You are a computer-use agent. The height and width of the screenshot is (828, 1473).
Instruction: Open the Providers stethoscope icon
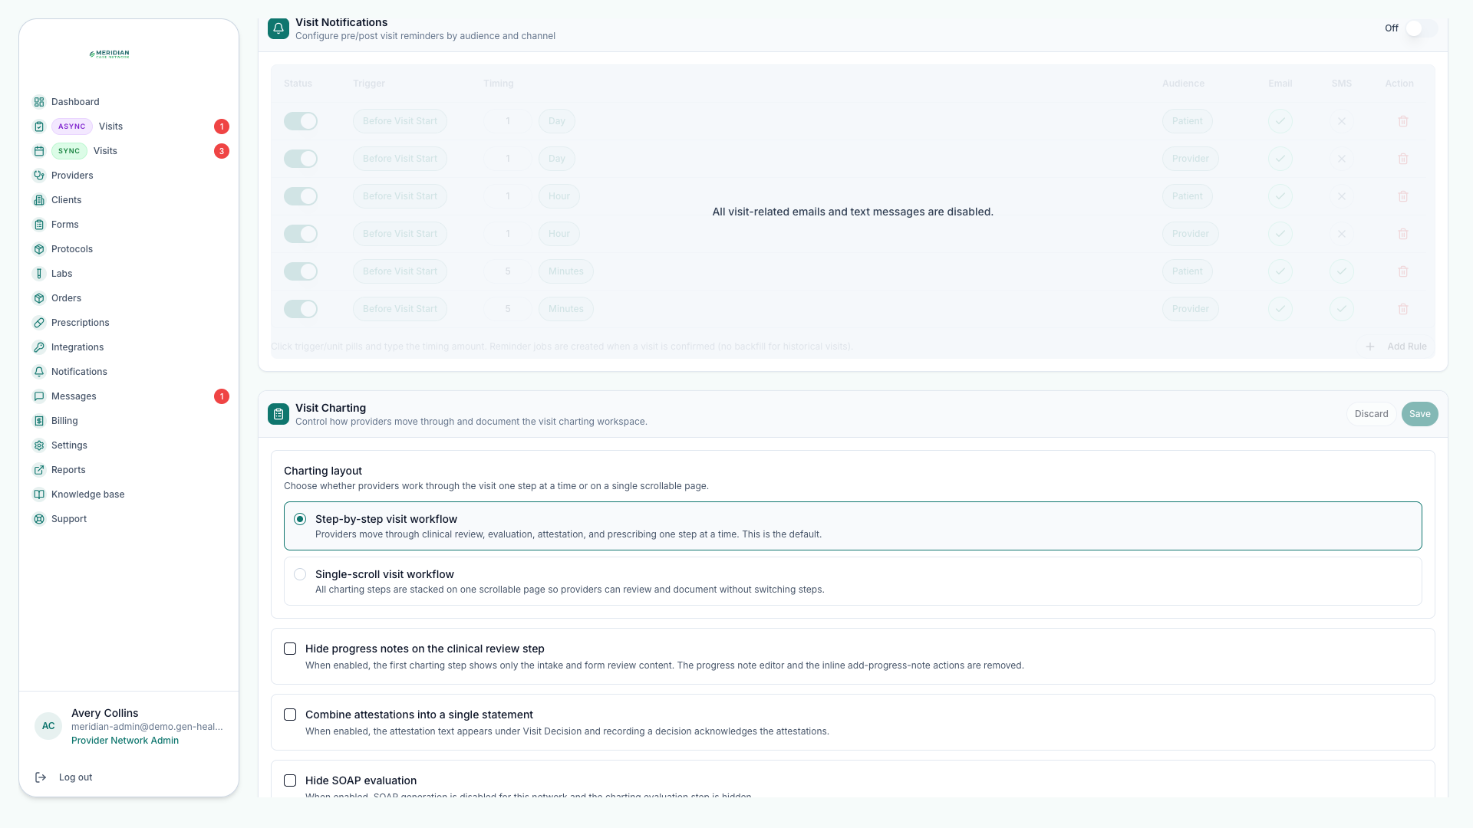click(x=39, y=176)
